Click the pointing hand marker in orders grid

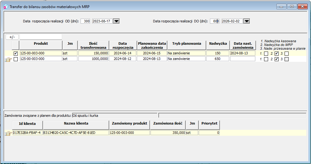point(8,134)
